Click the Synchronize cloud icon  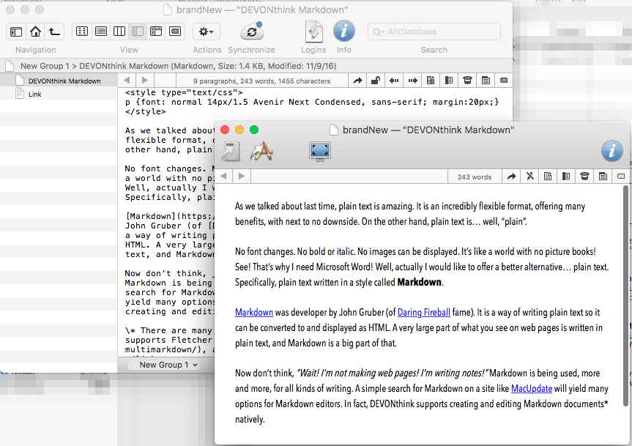coord(251,31)
